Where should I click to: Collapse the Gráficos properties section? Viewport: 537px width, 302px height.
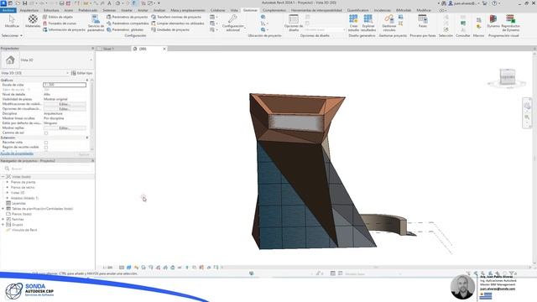87,80
